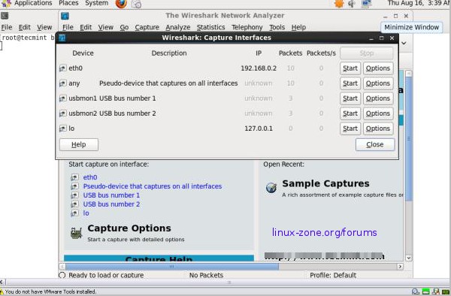Click the Wireshark status bar expert info circle
451x296 pixels.
point(62,275)
